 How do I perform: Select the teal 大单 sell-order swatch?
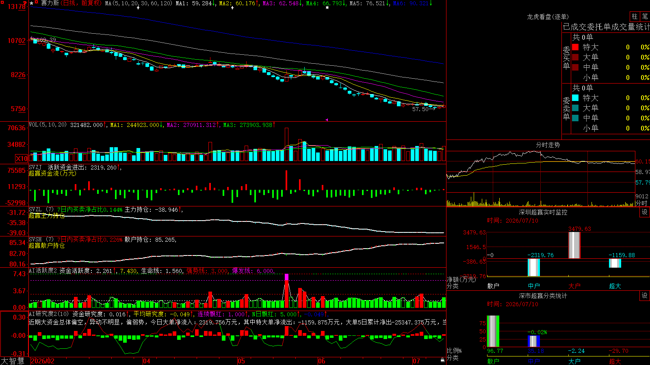point(575,108)
